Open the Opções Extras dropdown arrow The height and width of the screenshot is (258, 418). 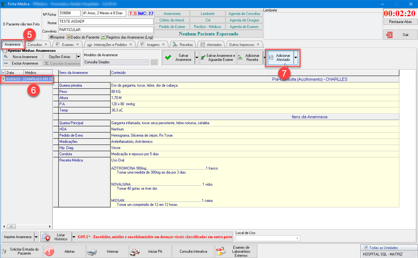tap(78, 57)
